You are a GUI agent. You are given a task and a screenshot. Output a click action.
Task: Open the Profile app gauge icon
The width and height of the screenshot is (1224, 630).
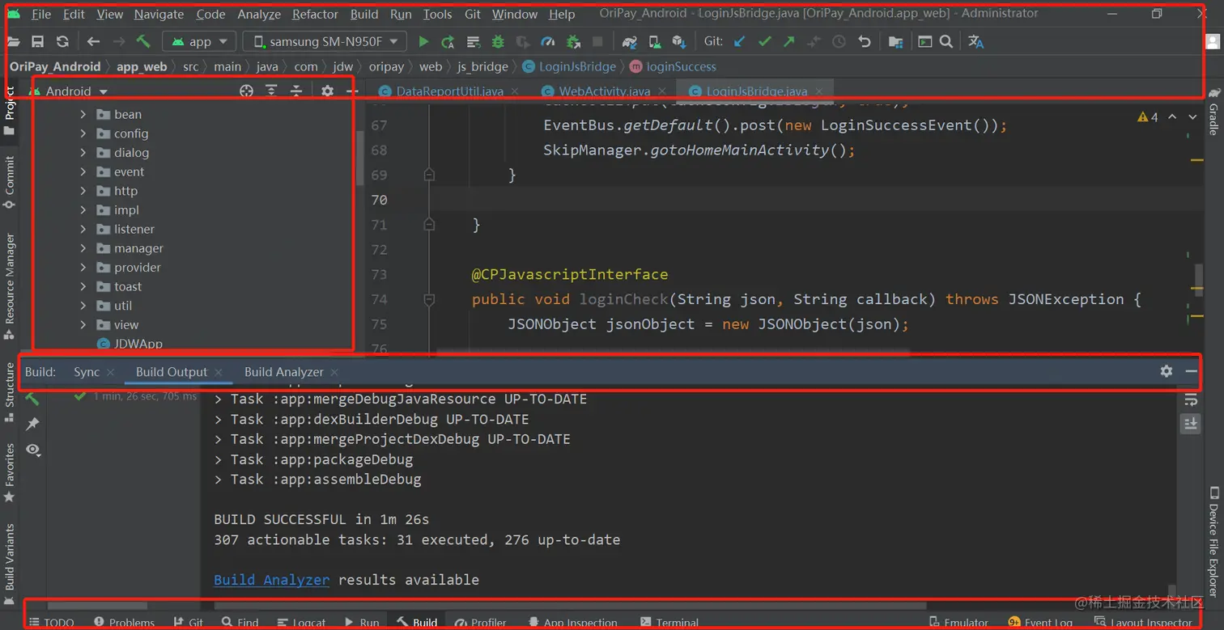coord(548,41)
